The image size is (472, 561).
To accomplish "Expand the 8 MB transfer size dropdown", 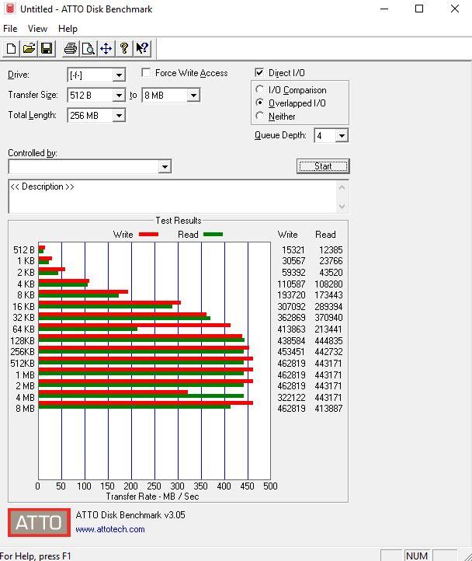I will (193, 95).
